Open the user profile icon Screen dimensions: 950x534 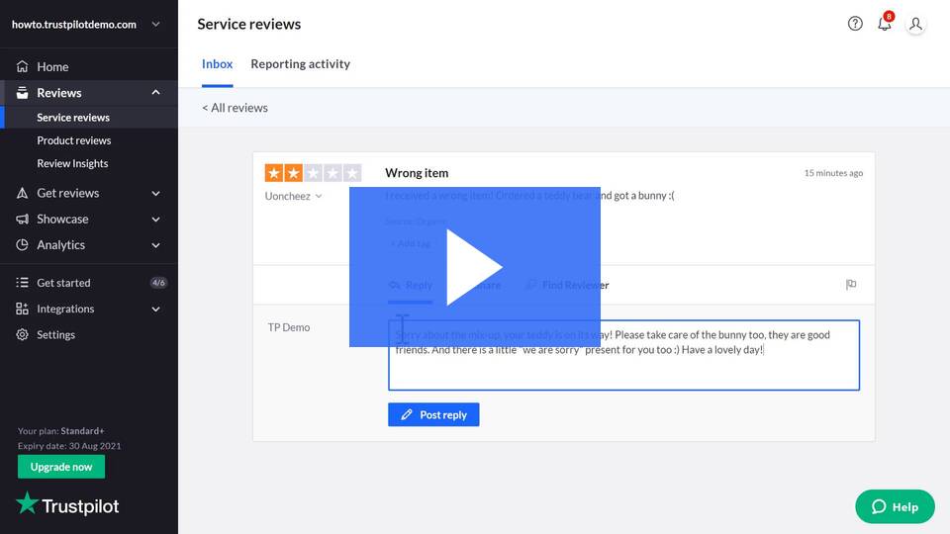click(915, 24)
